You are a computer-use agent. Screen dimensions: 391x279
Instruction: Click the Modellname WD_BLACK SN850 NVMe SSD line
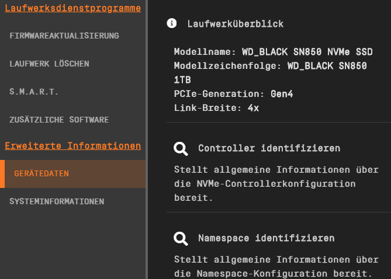point(274,52)
